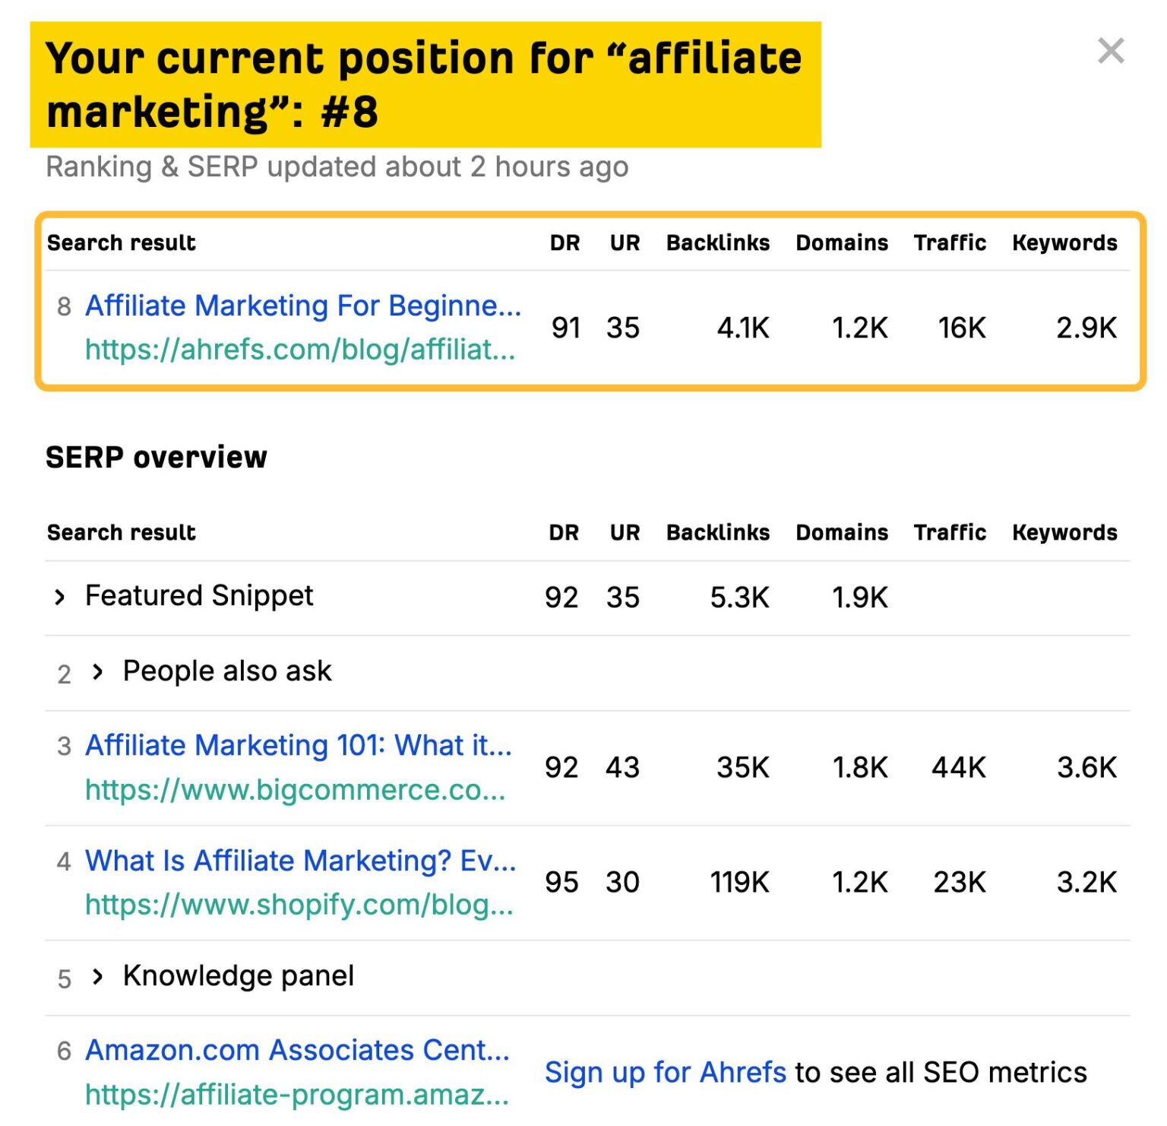Click Sign up for Ahrefs
The width and height of the screenshot is (1167, 1126).
coord(665,1072)
